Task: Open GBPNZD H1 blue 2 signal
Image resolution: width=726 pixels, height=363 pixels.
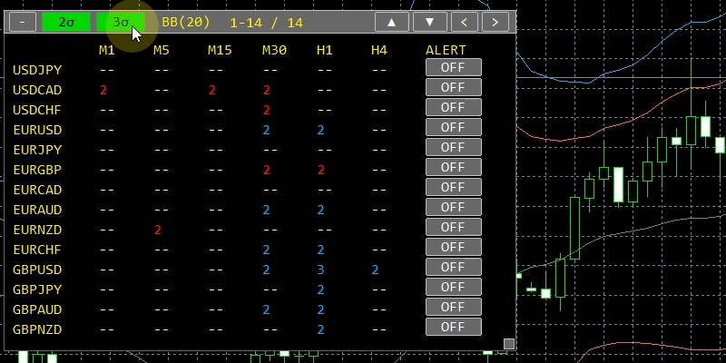Action: coord(321,329)
